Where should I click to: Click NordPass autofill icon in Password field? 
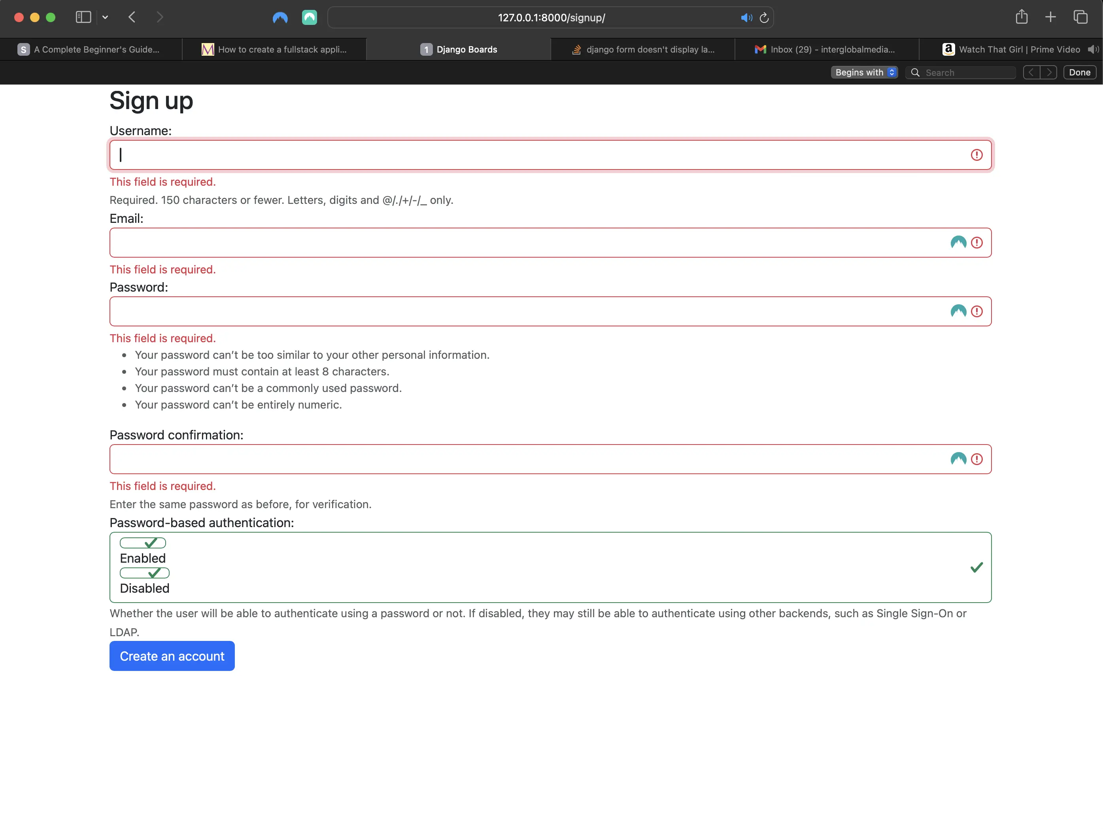[x=958, y=311]
